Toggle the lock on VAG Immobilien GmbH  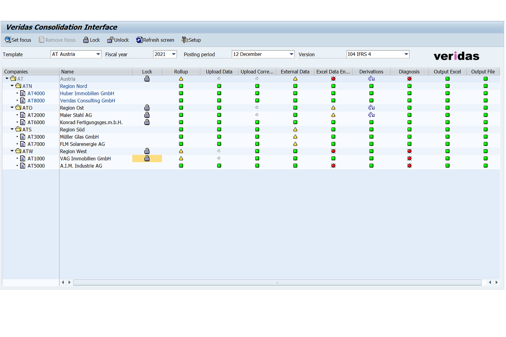[x=147, y=159]
